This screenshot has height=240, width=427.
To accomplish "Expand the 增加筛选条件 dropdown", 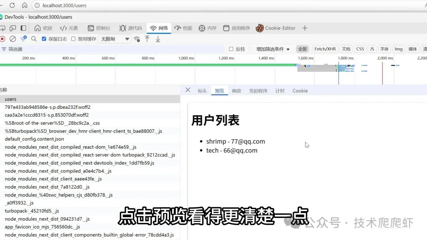I will pos(273,49).
